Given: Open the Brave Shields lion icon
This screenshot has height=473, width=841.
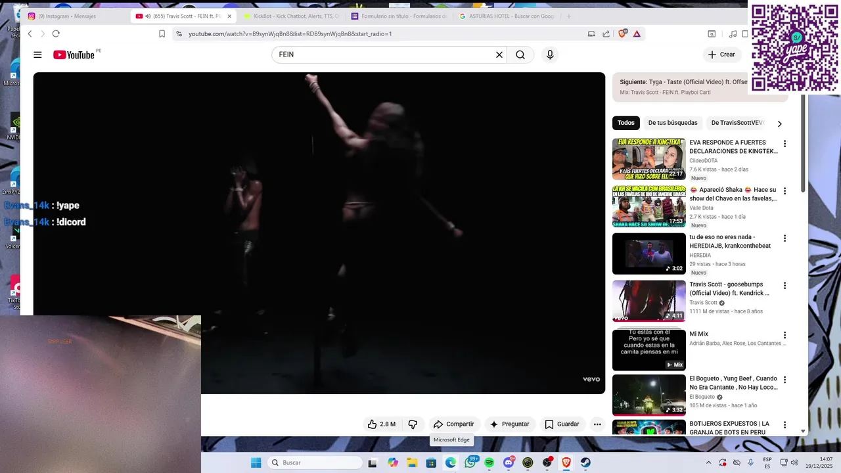Looking at the screenshot, I should click(622, 34).
